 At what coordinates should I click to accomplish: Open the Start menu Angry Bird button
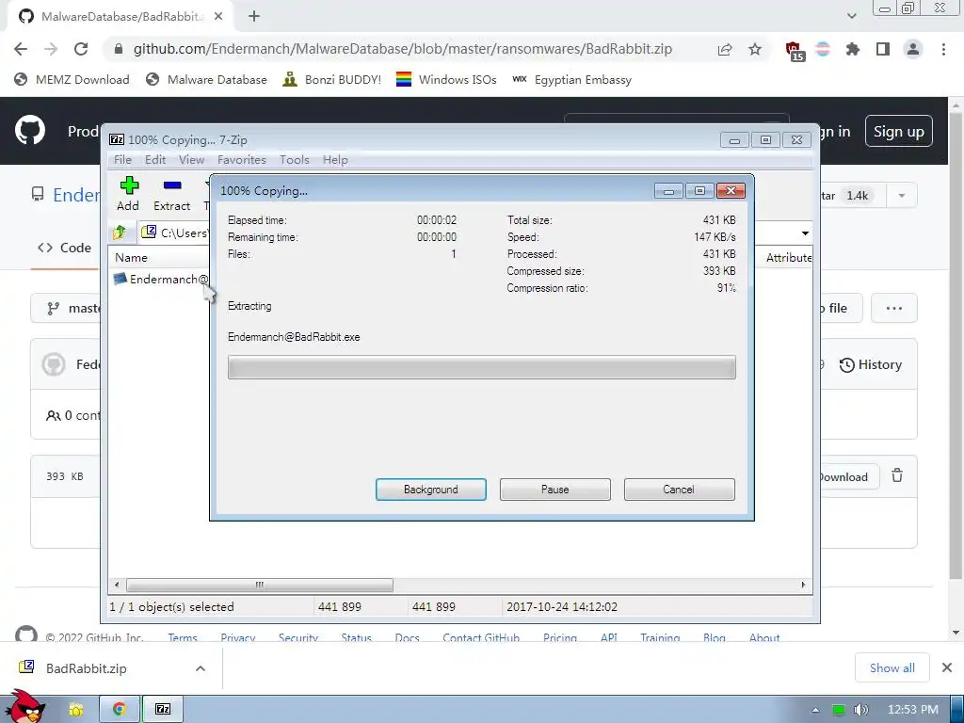(x=24, y=707)
